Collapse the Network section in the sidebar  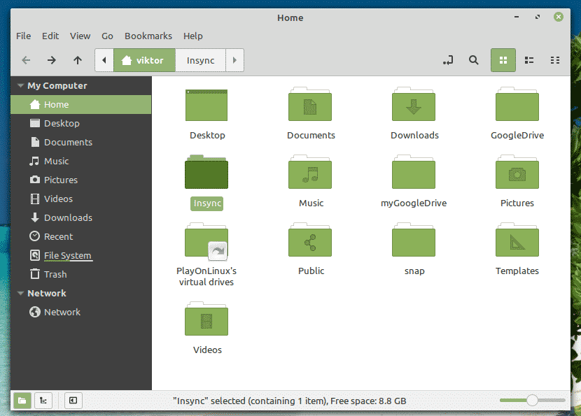tap(20, 294)
